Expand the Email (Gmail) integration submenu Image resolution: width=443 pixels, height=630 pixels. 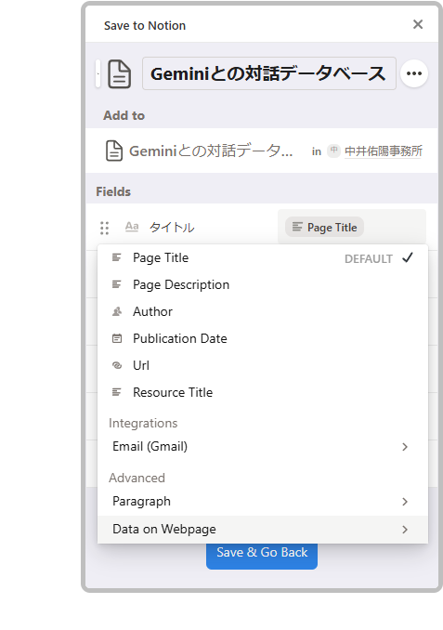click(x=263, y=447)
